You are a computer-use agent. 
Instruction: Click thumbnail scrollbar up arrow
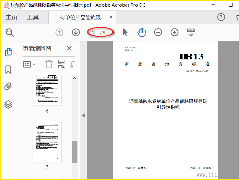pyautogui.click(x=74, y=78)
